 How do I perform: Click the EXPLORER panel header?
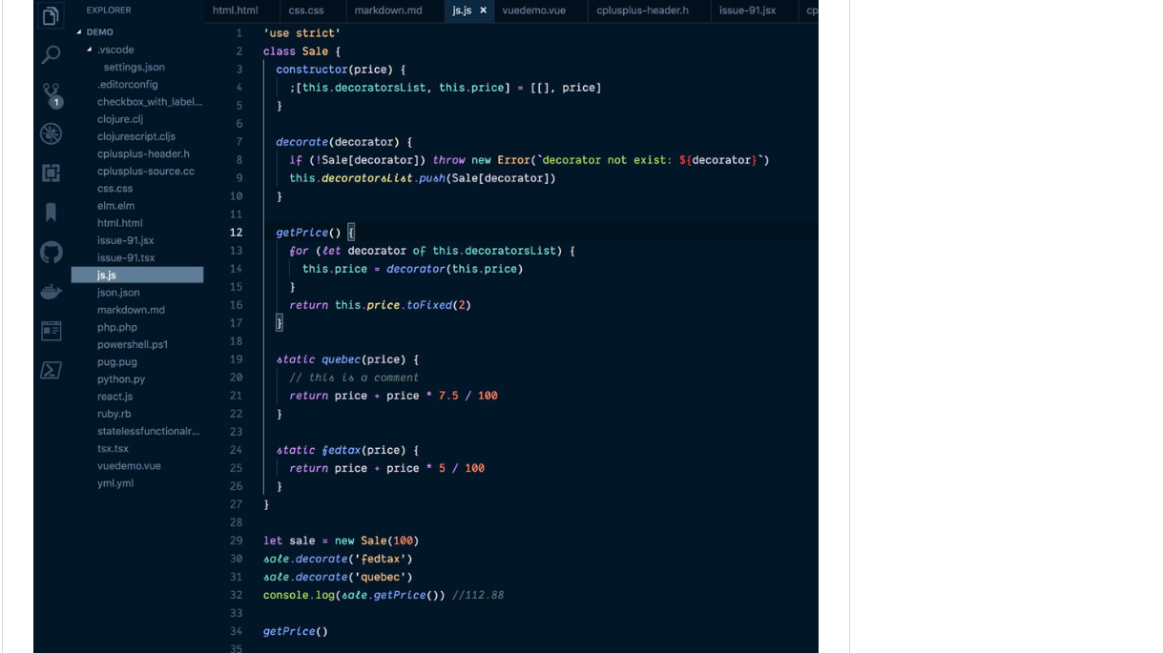pos(109,10)
